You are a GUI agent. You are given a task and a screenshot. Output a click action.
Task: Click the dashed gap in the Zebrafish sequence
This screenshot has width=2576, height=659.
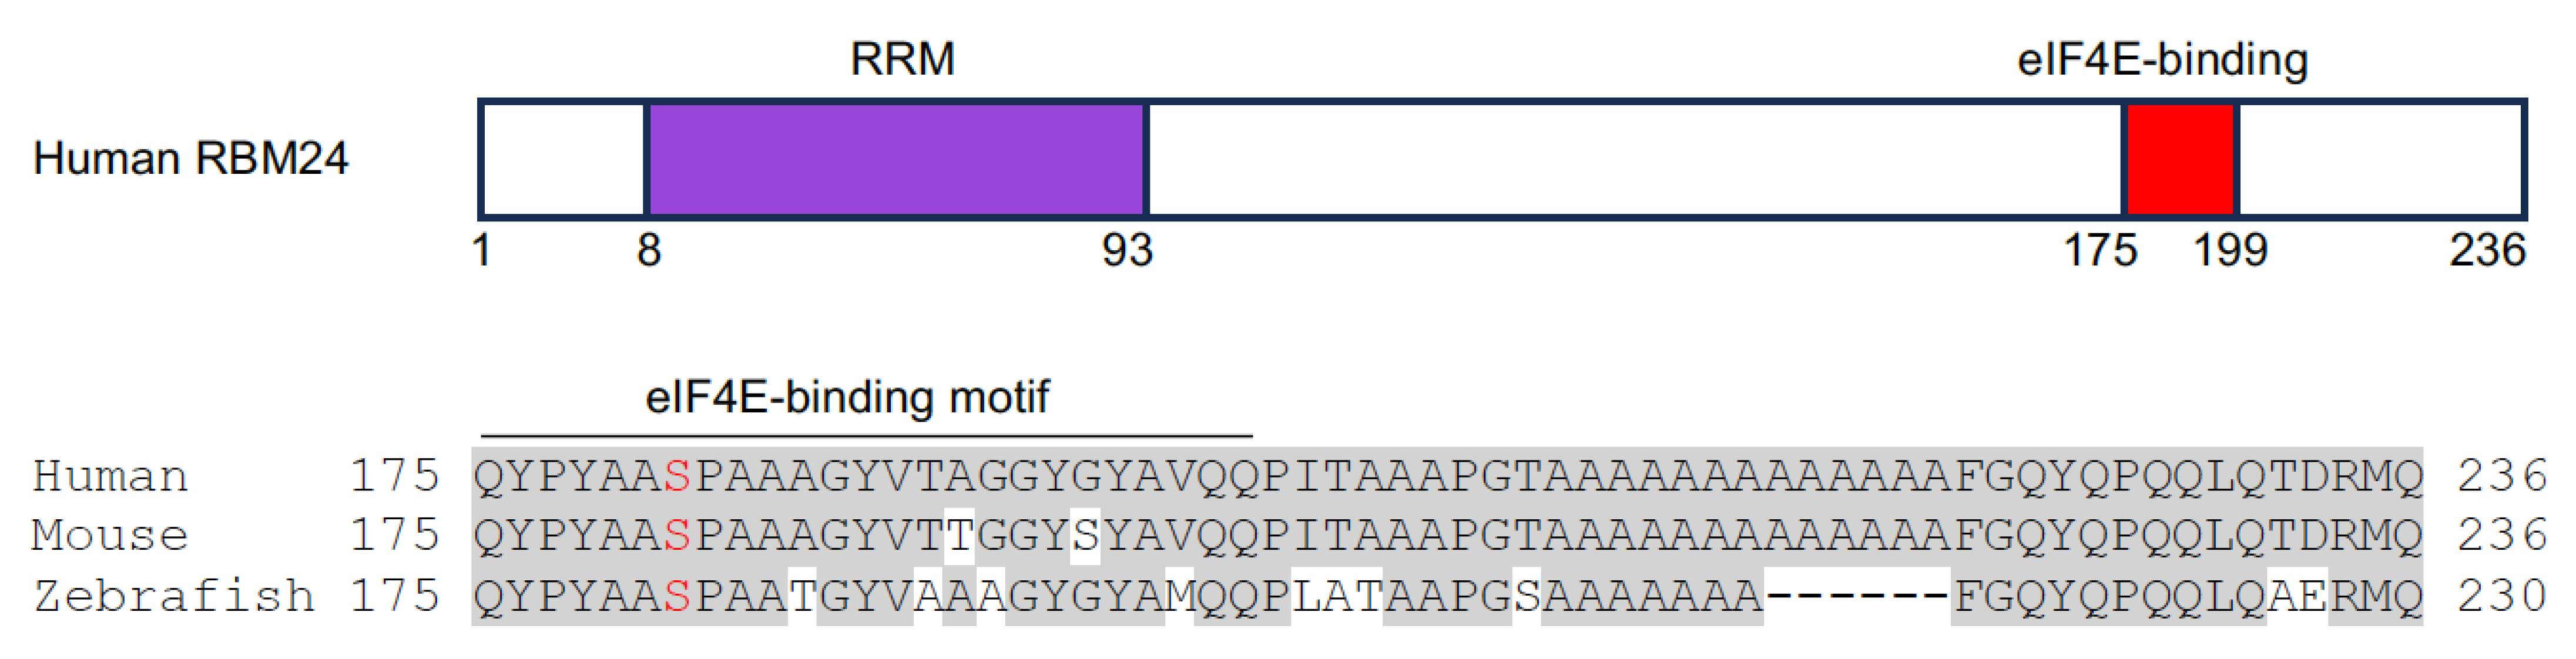pyautogui.click(x=1857, y=596)
